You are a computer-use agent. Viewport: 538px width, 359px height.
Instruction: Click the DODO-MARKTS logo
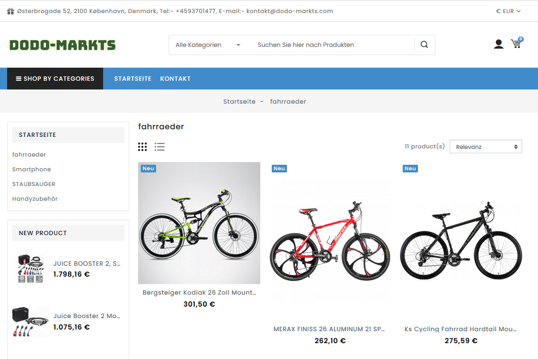pyautogui.click(x=62, y=45)
